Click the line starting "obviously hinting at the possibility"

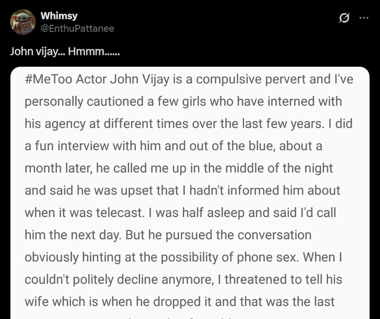(184, 257)
